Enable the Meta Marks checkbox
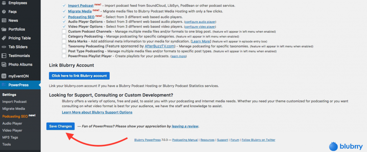The height and width of the screenshot is (152, 367). (64, 41)
